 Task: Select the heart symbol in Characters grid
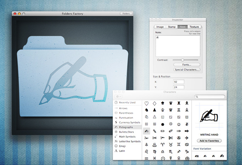(147, 103)
